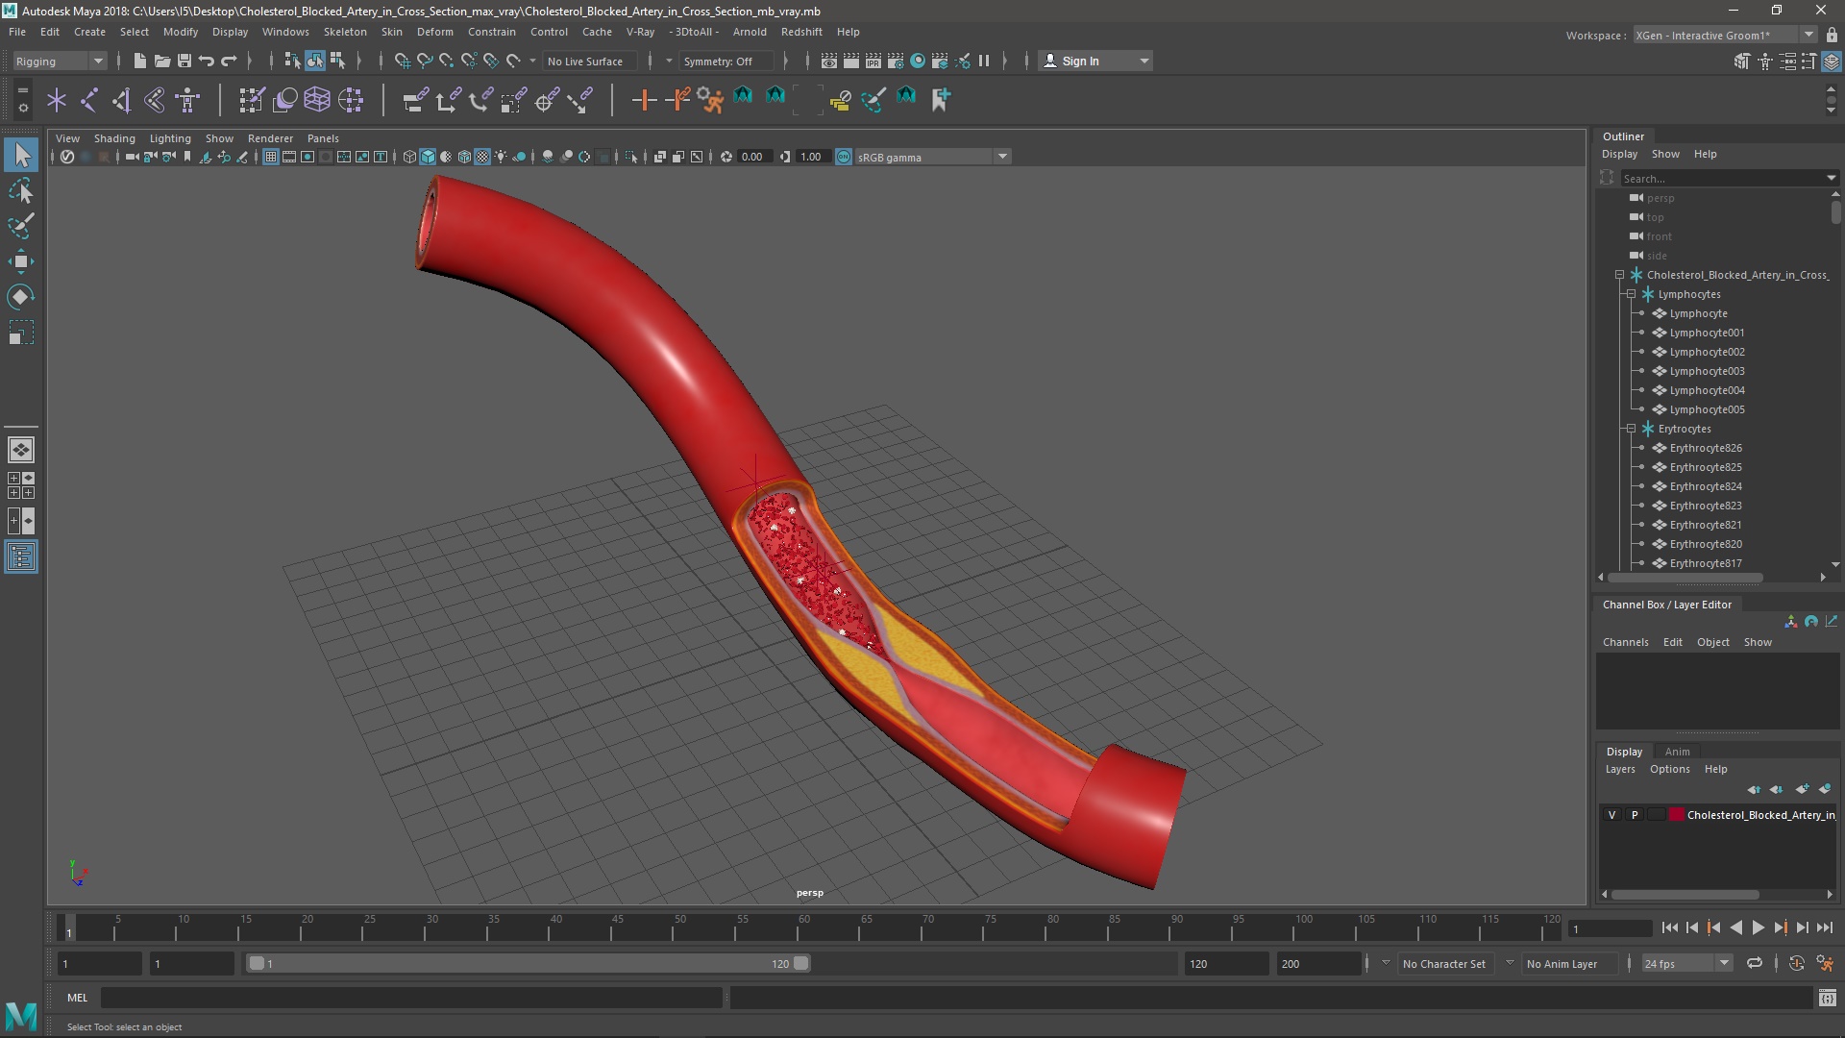The width and height of the screenshot is (1845, 1038).
Task: Click the Create Lattice shelf icon
Action: coord(317,100)
